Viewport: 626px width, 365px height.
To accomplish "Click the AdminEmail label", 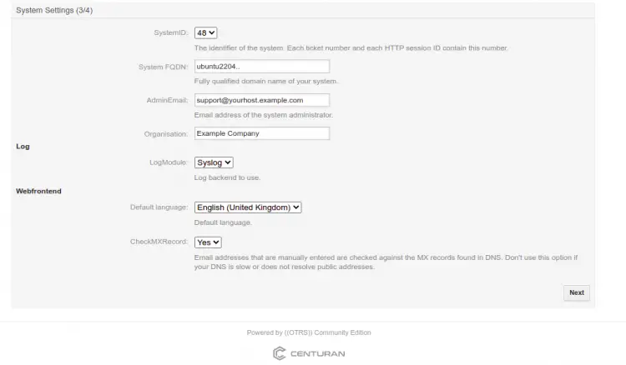I will (167, 100).
